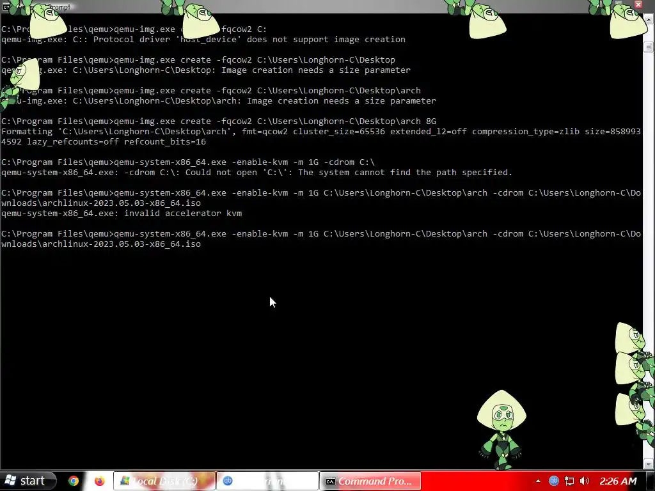Switch to Local Disk (C:) taskbar window

tap(164, 481)
